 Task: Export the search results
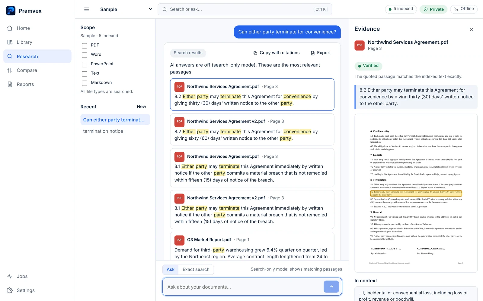[321, 53]
